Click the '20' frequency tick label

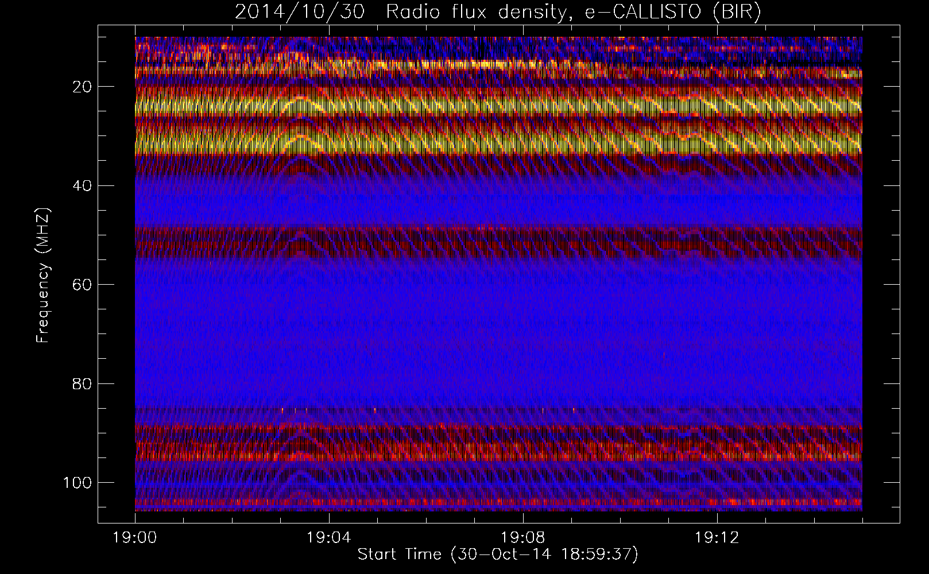click(83, 87)
